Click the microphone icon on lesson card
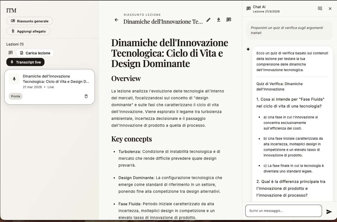Viewport: 337px width, 222px height. click(x=14, y=79)
